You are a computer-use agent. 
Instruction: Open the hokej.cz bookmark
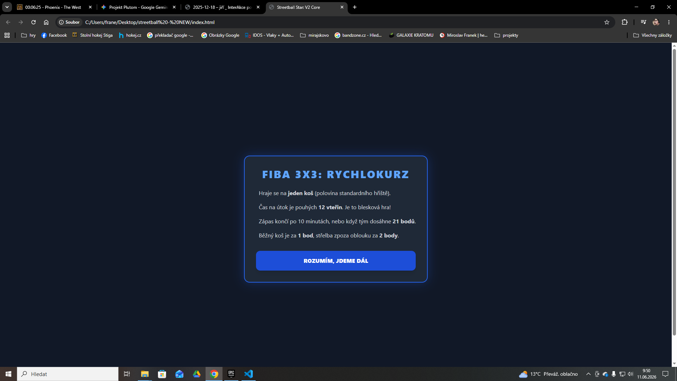pos(130,35)
